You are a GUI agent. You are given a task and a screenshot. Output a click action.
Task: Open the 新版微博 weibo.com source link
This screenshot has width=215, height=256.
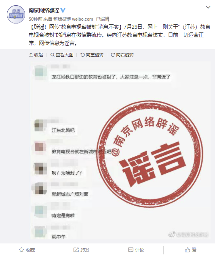tap(73, 19)
